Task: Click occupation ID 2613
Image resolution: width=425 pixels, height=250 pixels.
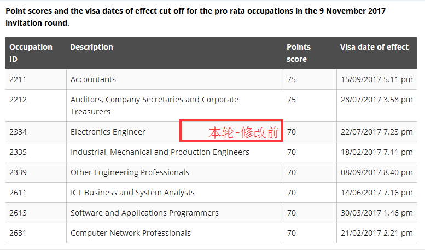Action: (18, 213)
